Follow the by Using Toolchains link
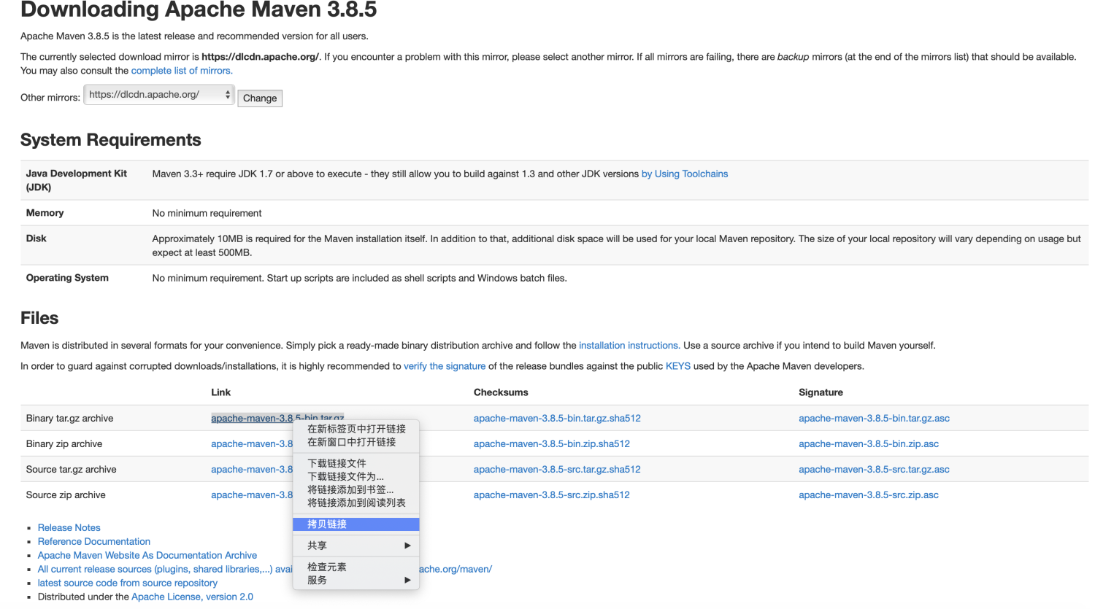This screenshot has height=609, width=1095. coord(685,174)
